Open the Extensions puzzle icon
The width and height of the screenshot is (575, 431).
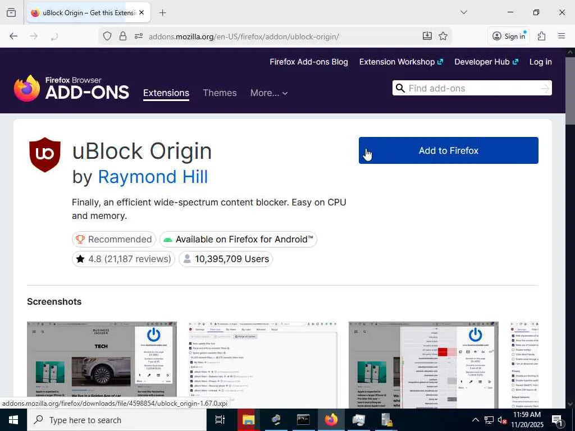tap(541, 36)
